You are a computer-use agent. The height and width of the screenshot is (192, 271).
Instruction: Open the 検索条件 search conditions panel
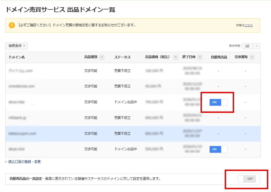click(17, 46)
